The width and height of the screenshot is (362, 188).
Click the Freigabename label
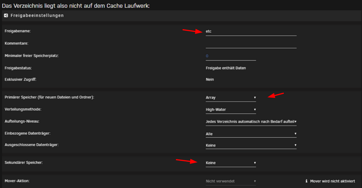click(17, 31)
